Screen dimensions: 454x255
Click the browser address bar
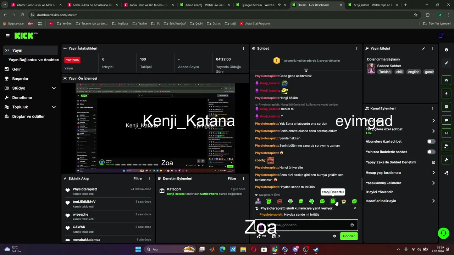(223, 15)
